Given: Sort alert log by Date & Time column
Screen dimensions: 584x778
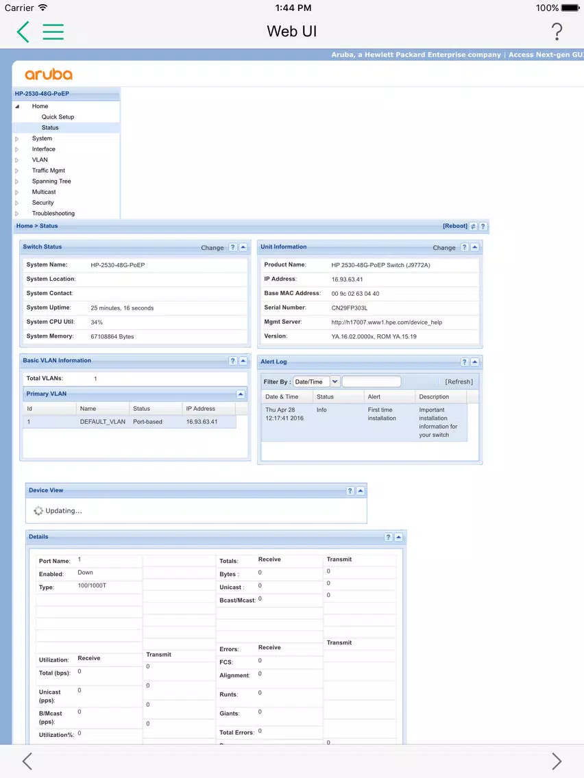Looking at the screenshot, I should pyautogui.click(x=287, y=397).
